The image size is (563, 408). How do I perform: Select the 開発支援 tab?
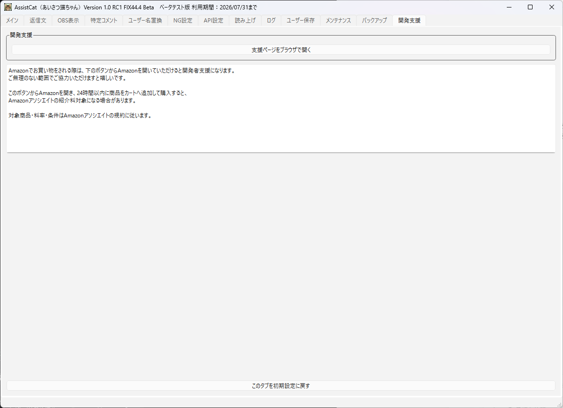click(x=409, y=21)
